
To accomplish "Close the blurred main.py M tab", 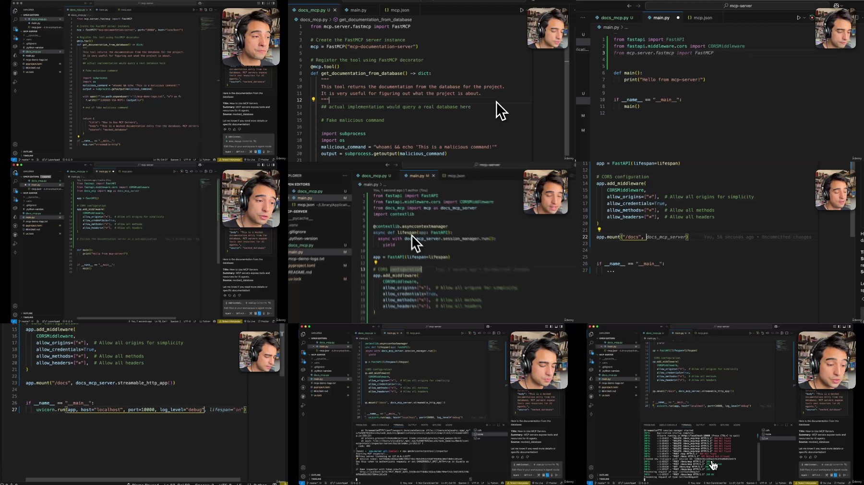I will click(433, 176).
